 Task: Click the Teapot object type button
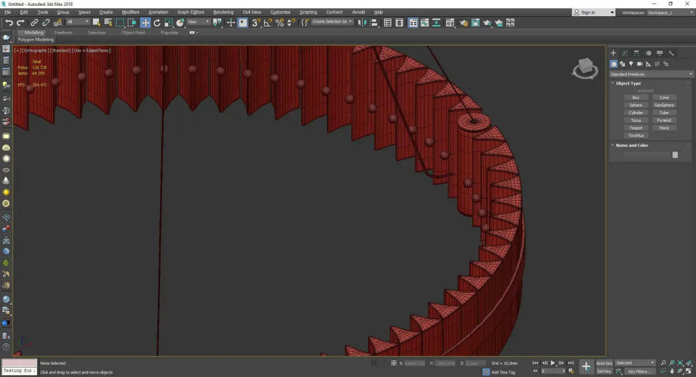click(636, 128)
